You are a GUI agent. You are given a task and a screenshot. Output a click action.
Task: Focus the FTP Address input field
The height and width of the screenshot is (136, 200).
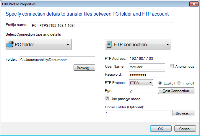161,58
